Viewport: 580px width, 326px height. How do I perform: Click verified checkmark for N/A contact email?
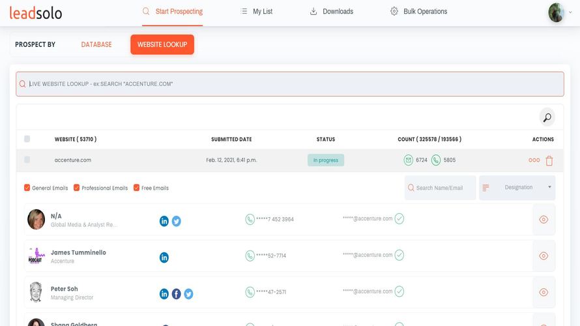399,218
